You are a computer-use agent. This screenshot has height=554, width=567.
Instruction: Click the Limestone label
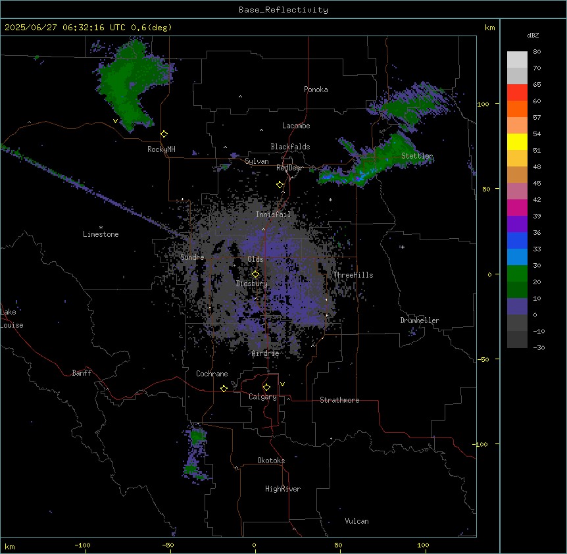[x=101, y=234]
